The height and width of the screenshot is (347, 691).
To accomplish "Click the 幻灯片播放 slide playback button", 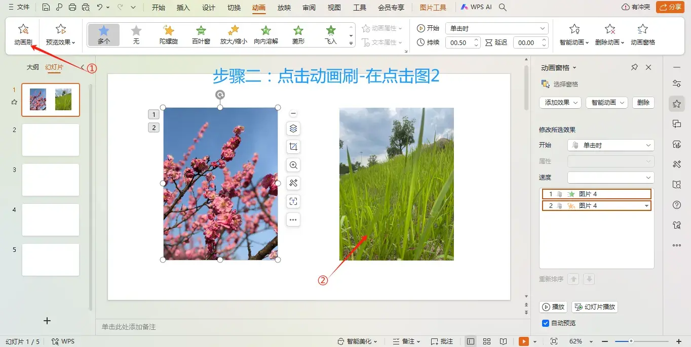I will 594,307.
